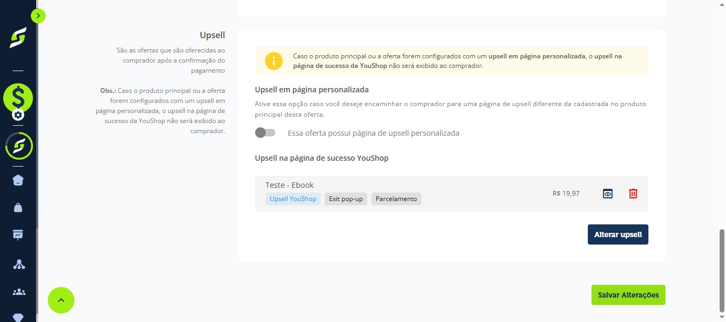Screen dimensions: 726x322
Task: Open the affiliates network icon in the sidebar
Action: [x=19, y=264]
